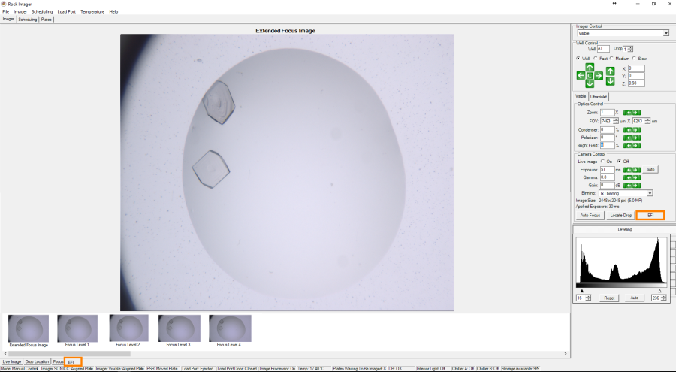Increase Polarizer with its green right arrow
The width and height of the screenshot is (676, 372).
(636, 138)
